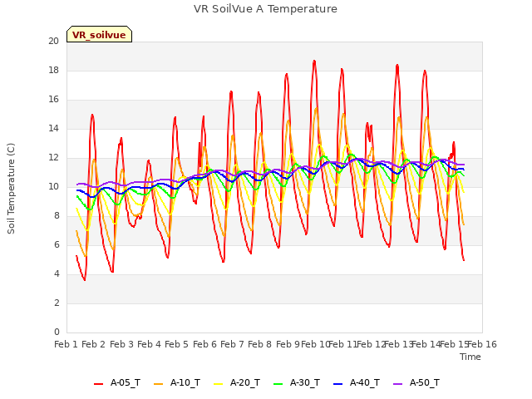Click the lowest red trough near Feb 1
Viewport: 532px width, 399px height.
(85, 279)
